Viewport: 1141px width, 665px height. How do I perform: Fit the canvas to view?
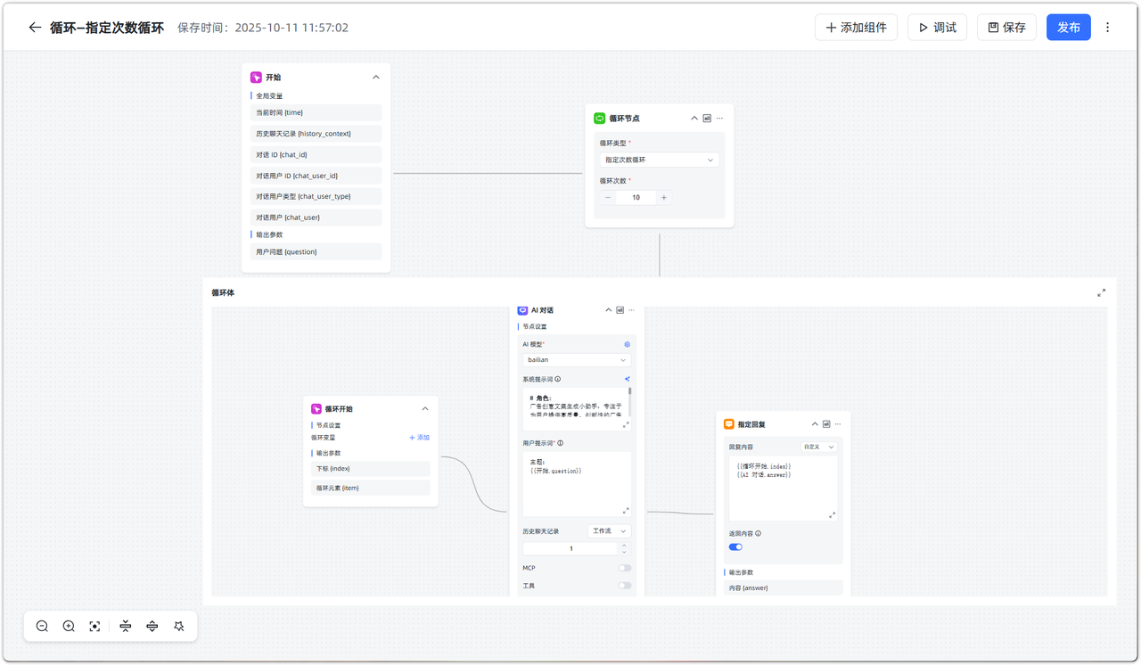94,627
